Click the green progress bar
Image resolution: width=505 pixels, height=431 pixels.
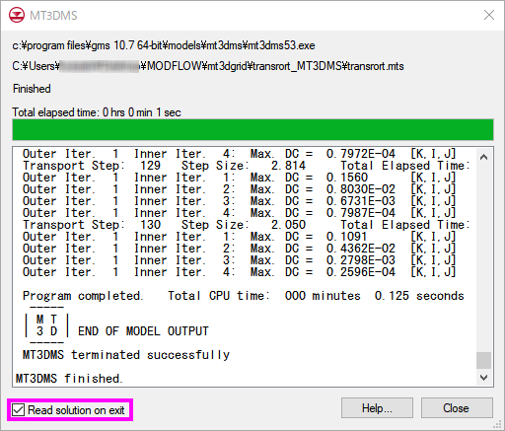[252, 130]
